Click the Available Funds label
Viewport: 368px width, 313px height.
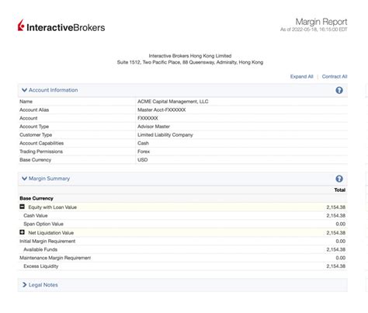40,249
